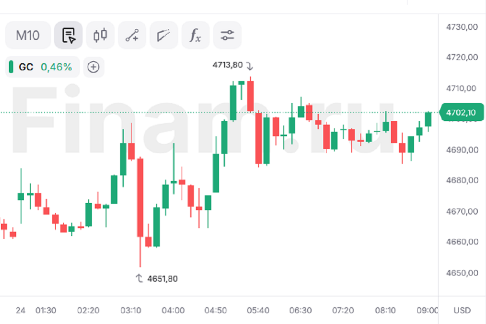The image size is (486, 324).
Task: Click the large red candle near 03:10
Action: [x=140, y=197]
